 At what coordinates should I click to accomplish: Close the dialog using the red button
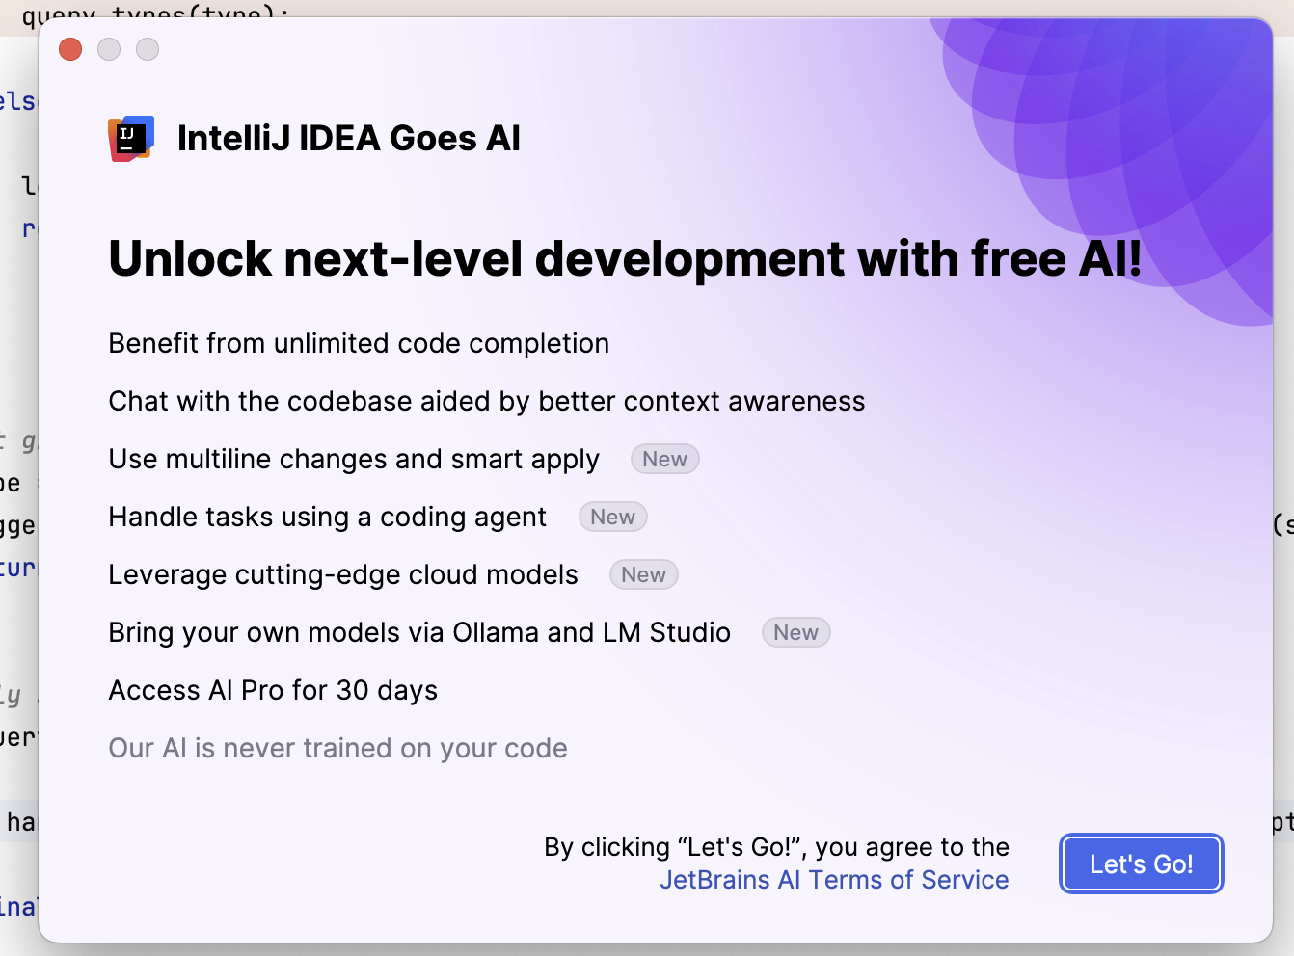(70, 49)
